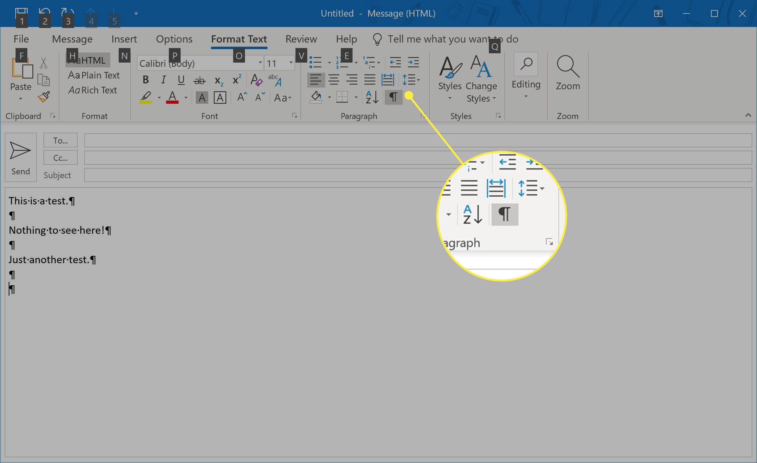Click the Paragraph group expander arrow

tap(423, 116)
